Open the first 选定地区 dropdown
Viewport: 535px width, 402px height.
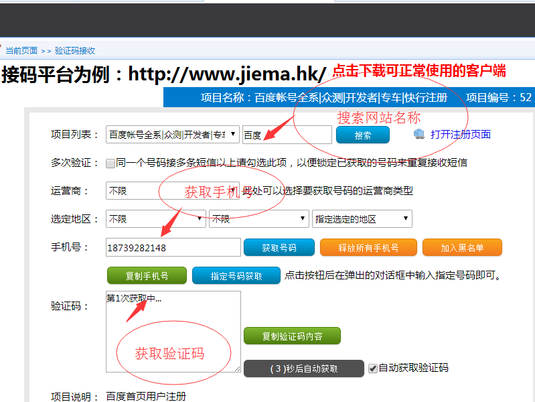156,219
